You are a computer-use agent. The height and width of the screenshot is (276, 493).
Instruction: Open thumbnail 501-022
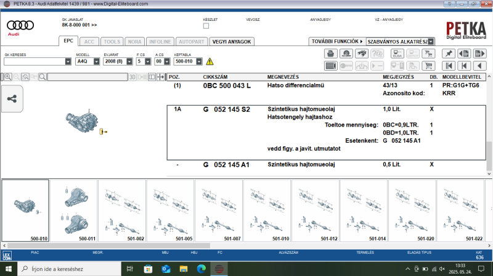460,210
